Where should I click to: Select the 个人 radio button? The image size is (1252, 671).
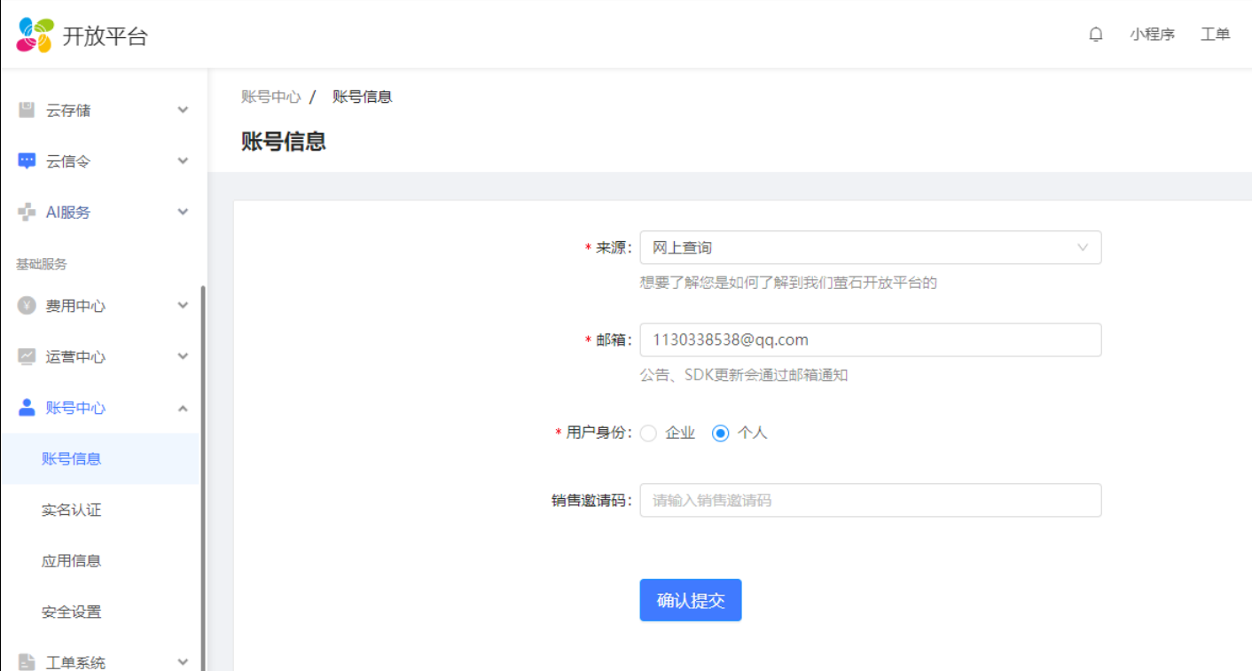[721, 433]
